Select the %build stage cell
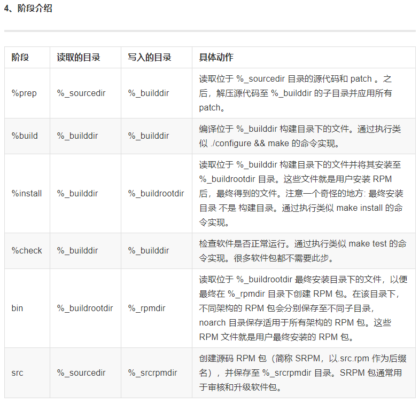Image resolution: width=419 pixels, height=404 pixels. (x=25, y=136)
